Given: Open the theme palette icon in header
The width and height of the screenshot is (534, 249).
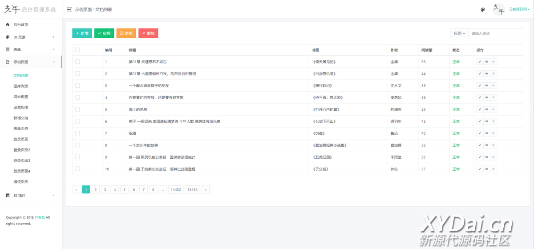Looking at the screenshot, I should click(x=483, y=10).
